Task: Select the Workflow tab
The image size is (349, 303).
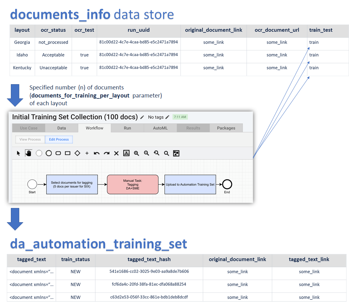Action: (95, 128)
